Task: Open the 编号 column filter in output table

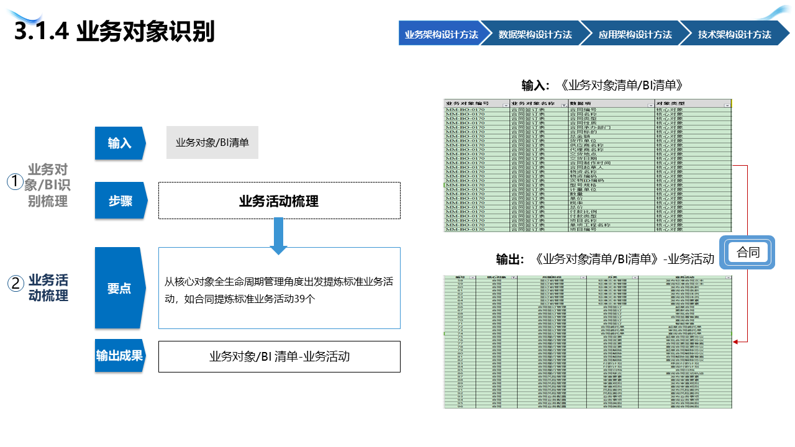Action: [x=473, y=278]
